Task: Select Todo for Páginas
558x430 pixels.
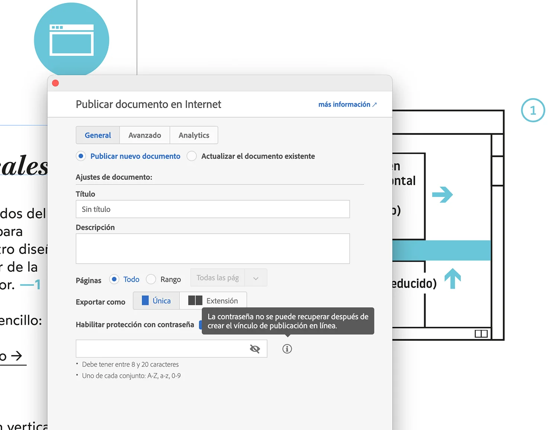Action: pyautogui.click(x=114, y=279)
